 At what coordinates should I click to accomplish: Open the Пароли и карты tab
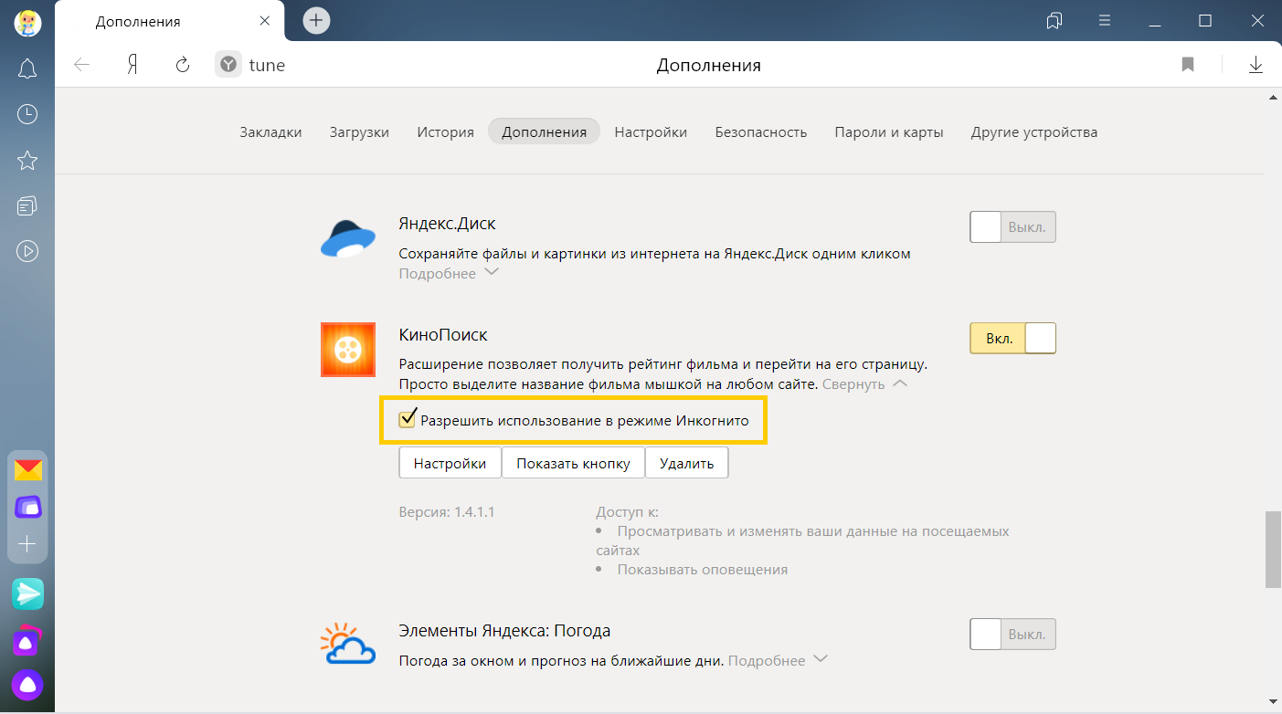coord(888,131)
